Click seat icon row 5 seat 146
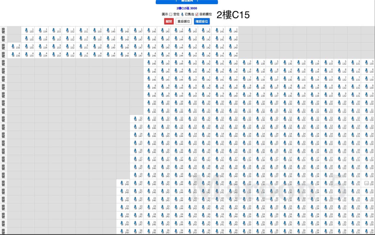 tap(149, 62)
